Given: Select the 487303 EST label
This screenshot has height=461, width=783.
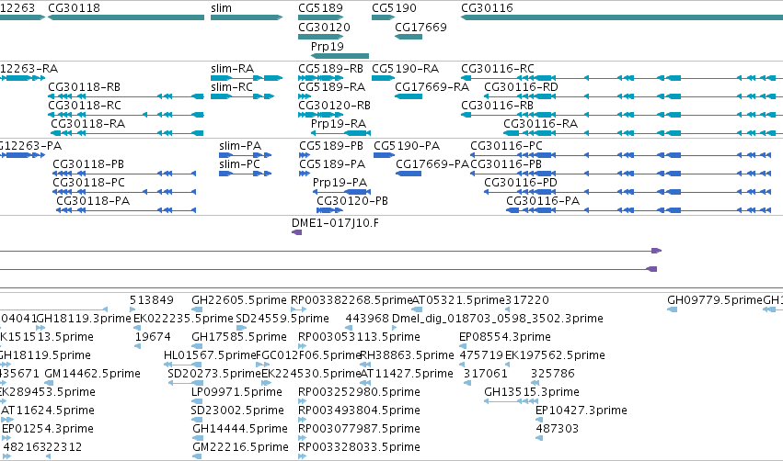Looking at the screenshot, I should click(558, 429).
